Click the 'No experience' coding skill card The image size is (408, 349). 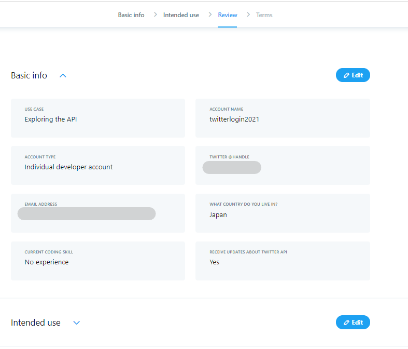tap(97, 261)
